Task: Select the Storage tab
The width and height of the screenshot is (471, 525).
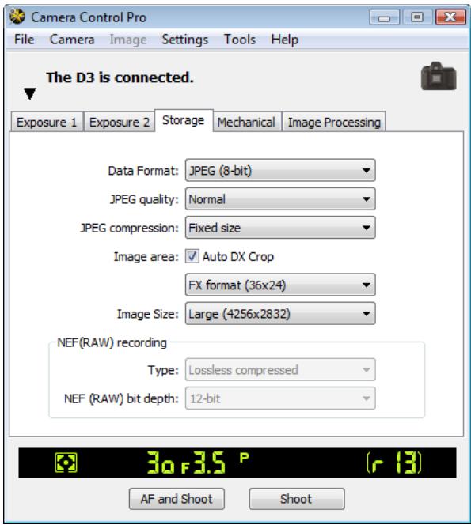Action: click(184, 120)
